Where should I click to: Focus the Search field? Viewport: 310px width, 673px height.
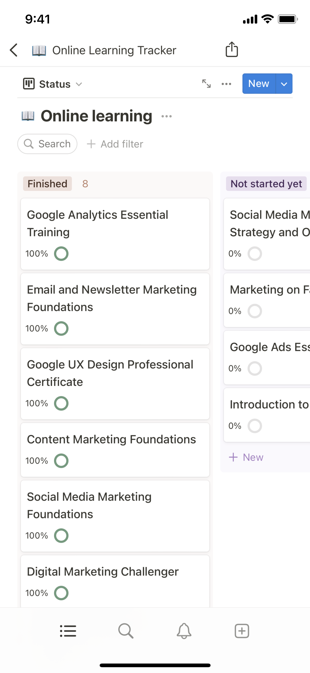pyautogui.click(x=47, y=144)
